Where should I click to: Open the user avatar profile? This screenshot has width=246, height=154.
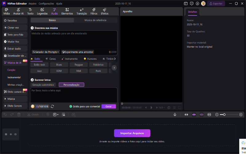click(x=203, y=3)
